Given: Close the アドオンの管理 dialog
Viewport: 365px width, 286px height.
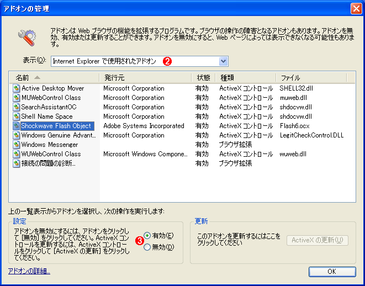Looking at the screenshot, I should 356,9.
